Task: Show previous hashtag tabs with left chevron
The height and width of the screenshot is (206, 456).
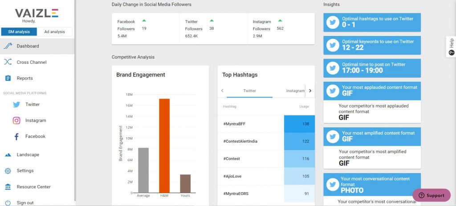Action: tap(222, 91)
